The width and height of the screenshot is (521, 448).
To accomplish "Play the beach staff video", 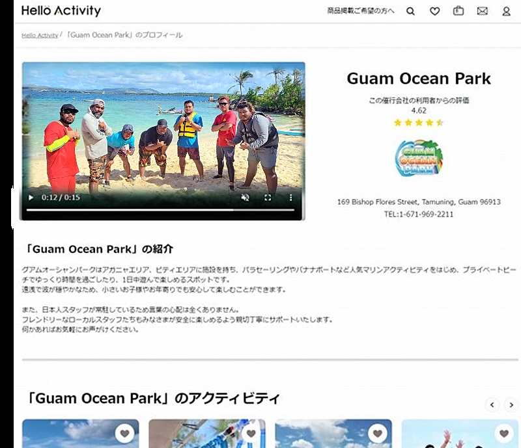I will coord(31,198).
